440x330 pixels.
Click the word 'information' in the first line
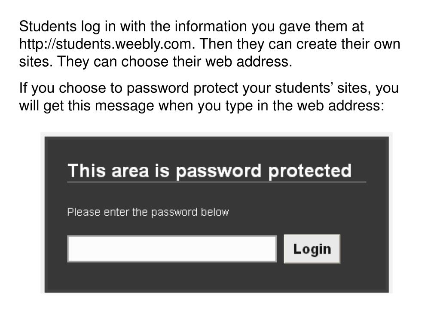[211, 26]
